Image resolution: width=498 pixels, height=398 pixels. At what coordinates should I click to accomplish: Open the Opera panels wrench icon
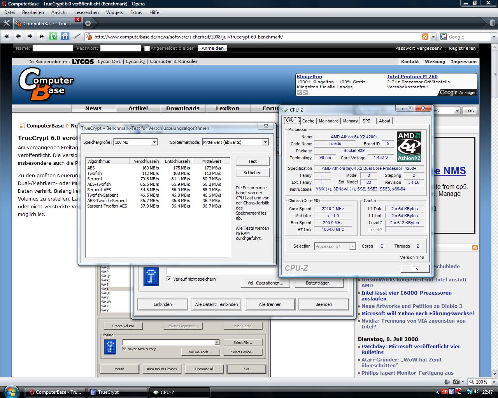point(6,23)
